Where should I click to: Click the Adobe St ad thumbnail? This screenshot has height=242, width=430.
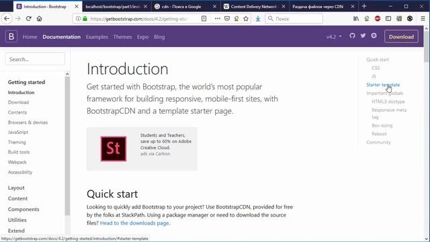[x=114, y=149]
